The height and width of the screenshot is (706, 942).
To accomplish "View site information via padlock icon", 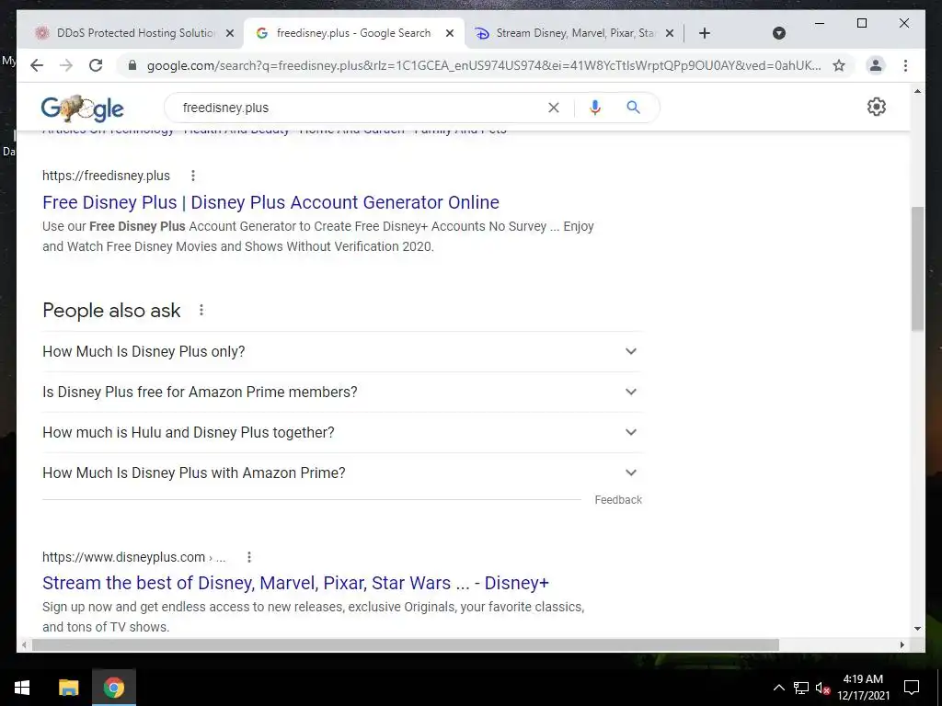I will click(132, 65).
